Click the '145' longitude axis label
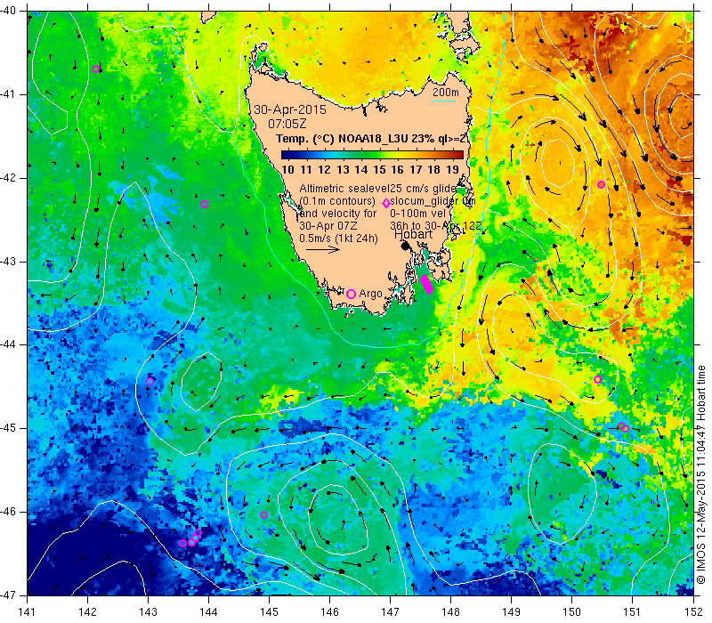The height and width of the screenshot is (623, 712). pos(270,611)
